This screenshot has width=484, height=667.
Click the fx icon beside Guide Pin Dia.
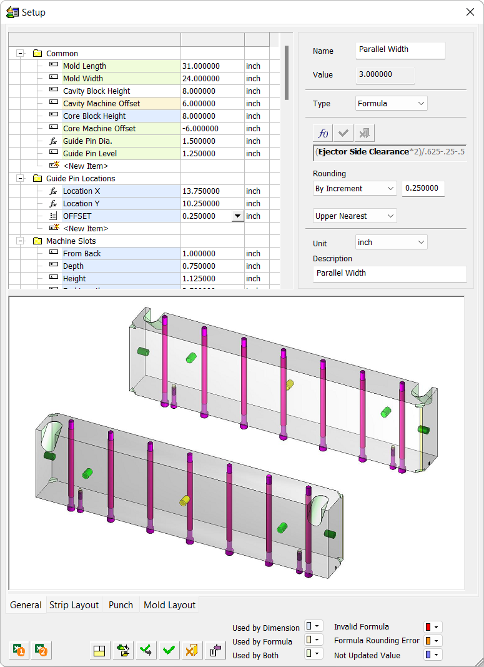pyautogui.click(x=54, y=141)
